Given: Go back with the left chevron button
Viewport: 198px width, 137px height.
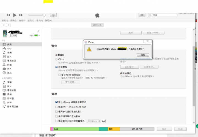Looking at the screenshot, I should [4, 25].
